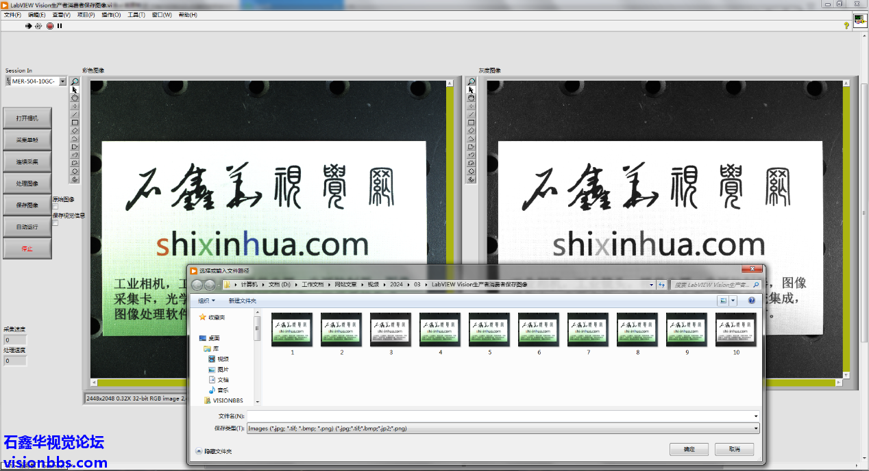Select image thumbnail number 5
This screenshot has width=869, height=471.
(x=489, y=329)
